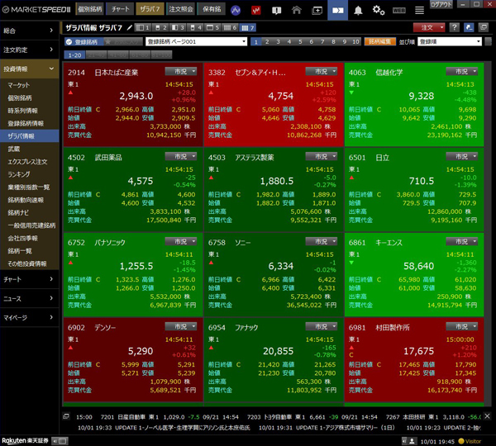Open the help question mark icon
496x446 pixels.
pos(454,27)
